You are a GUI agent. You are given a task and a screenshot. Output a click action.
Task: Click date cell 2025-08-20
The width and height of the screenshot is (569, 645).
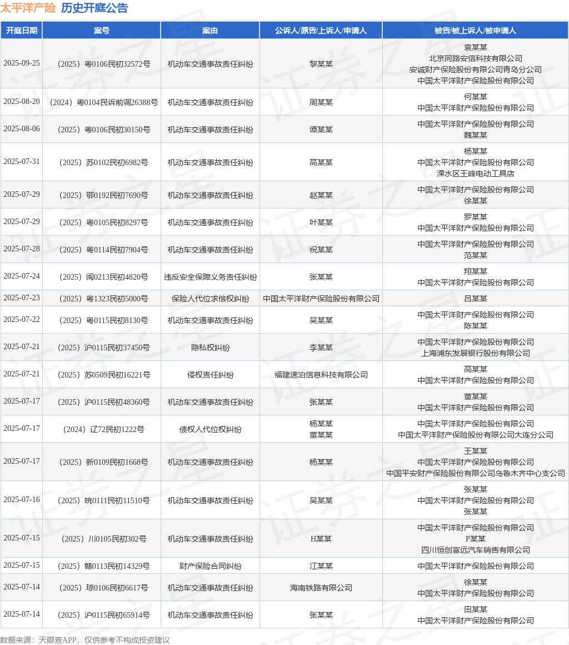22,102
